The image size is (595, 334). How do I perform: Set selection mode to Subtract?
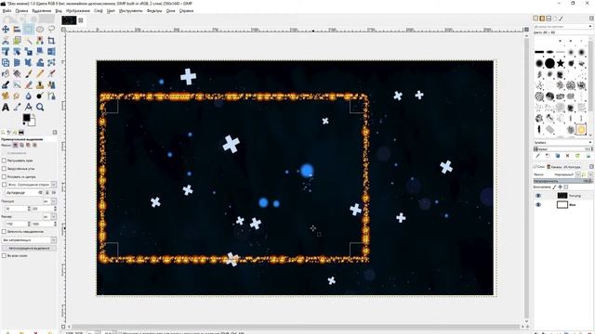click(x=28, y=145)
